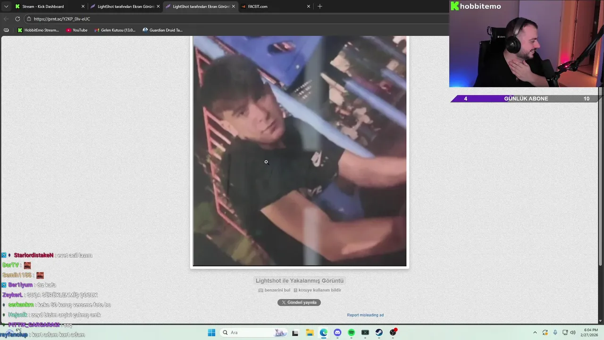The width and height of the screenshot is (604, 340).
Task: Click chat message SUÇA SÜRÜKLENMİŞ ÇOCUK
Action: (62, 295)
